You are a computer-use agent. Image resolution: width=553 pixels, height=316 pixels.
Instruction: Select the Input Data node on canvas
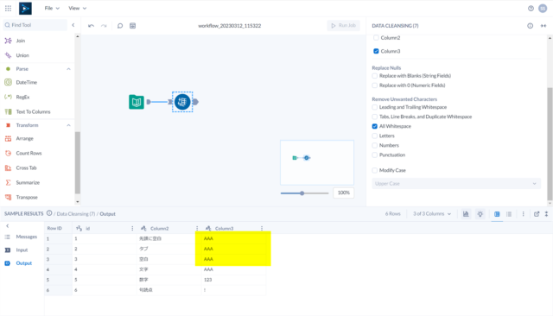click(137, 102)
